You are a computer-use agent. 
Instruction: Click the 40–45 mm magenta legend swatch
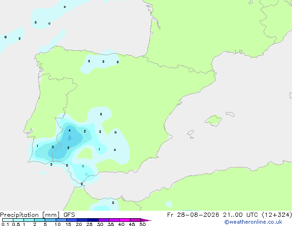point(125,220)
